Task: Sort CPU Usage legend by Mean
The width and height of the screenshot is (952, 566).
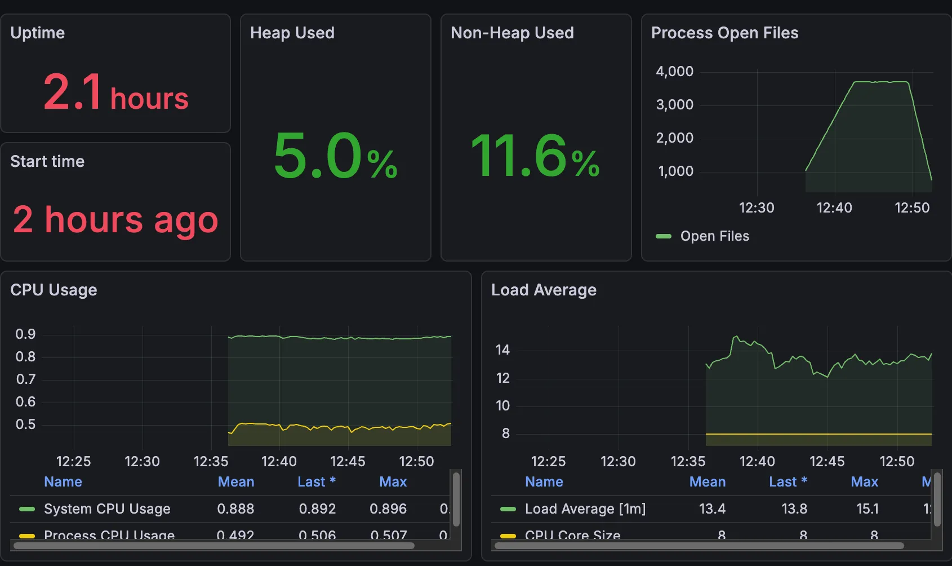Action: tap(235, 482)
